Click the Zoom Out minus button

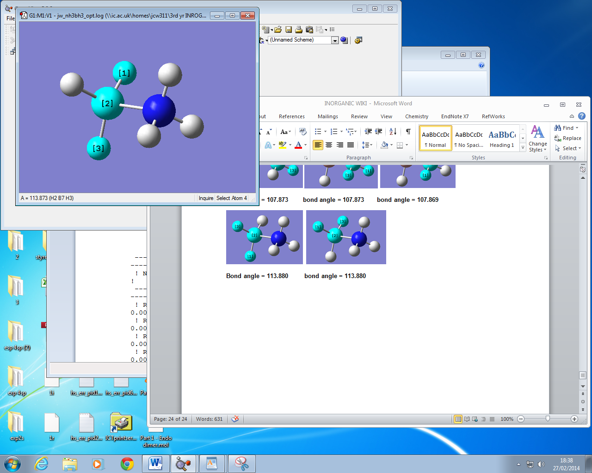point(521,419)
